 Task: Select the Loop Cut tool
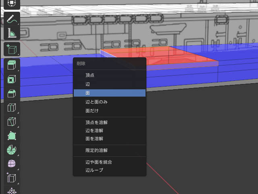click(12, 108)
